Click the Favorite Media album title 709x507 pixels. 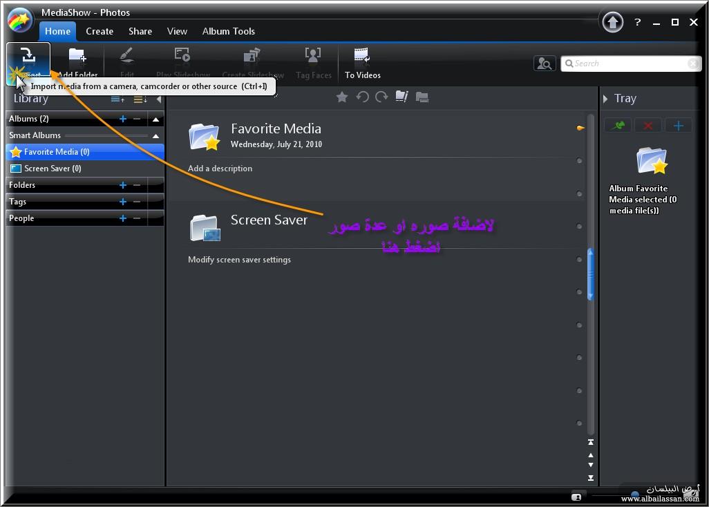[276, 128]
